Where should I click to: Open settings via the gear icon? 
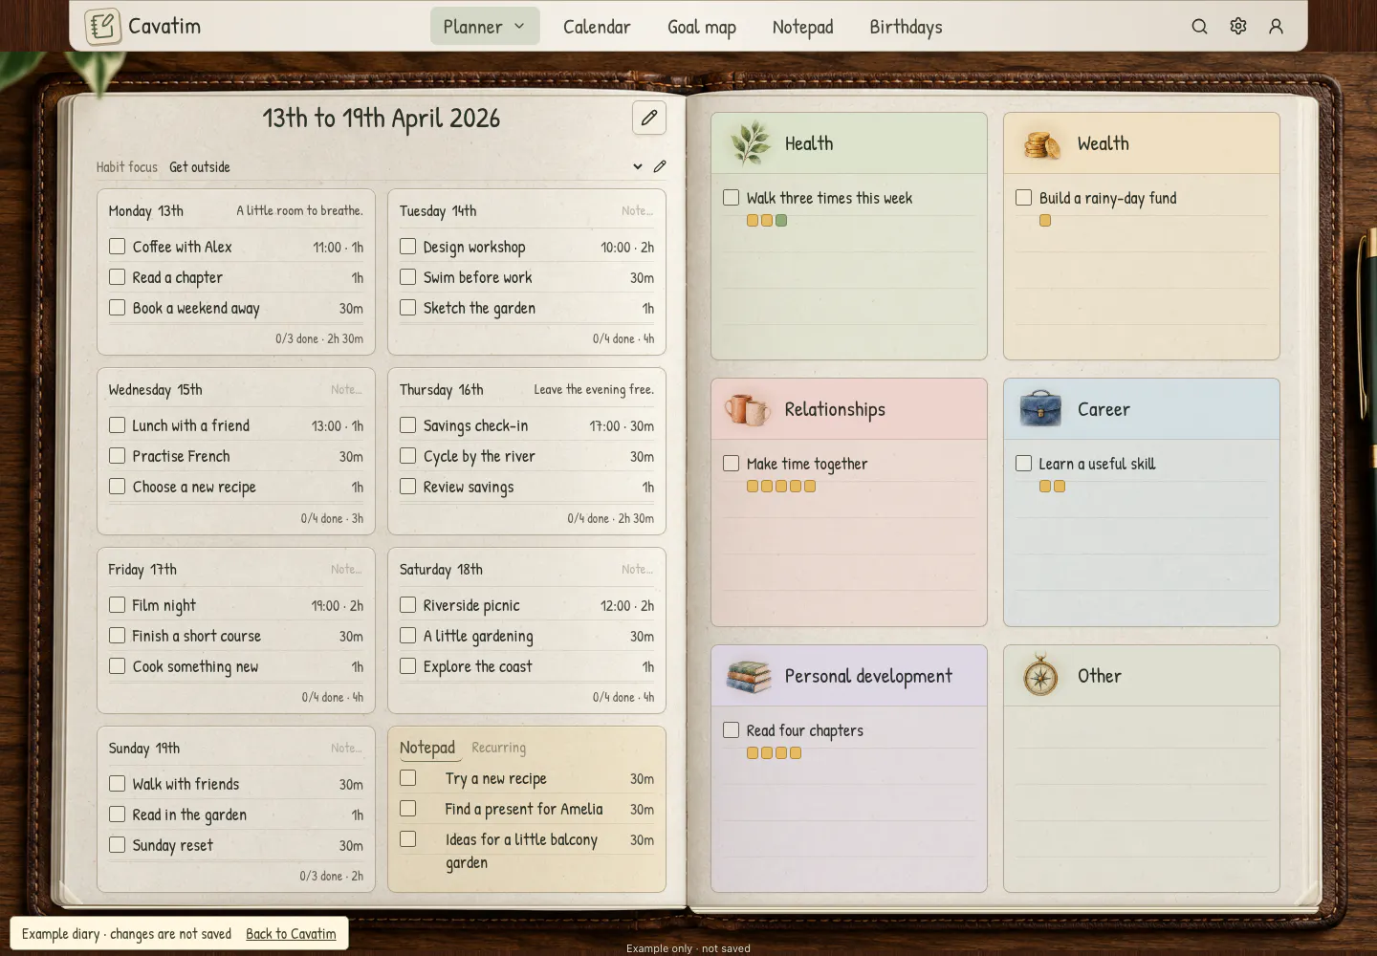tap(1238, 27)
